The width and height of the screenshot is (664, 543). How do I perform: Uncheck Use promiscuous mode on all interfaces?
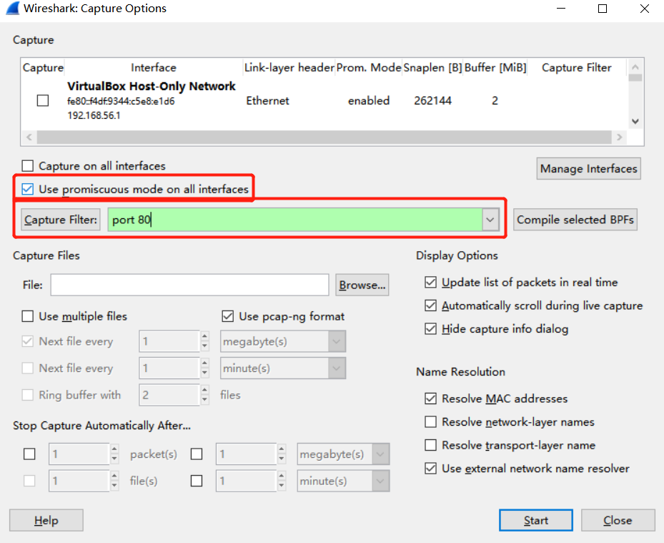[28, 189]
